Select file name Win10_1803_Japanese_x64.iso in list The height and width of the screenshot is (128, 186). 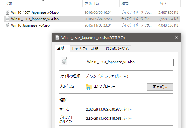[x=35, y=19]
